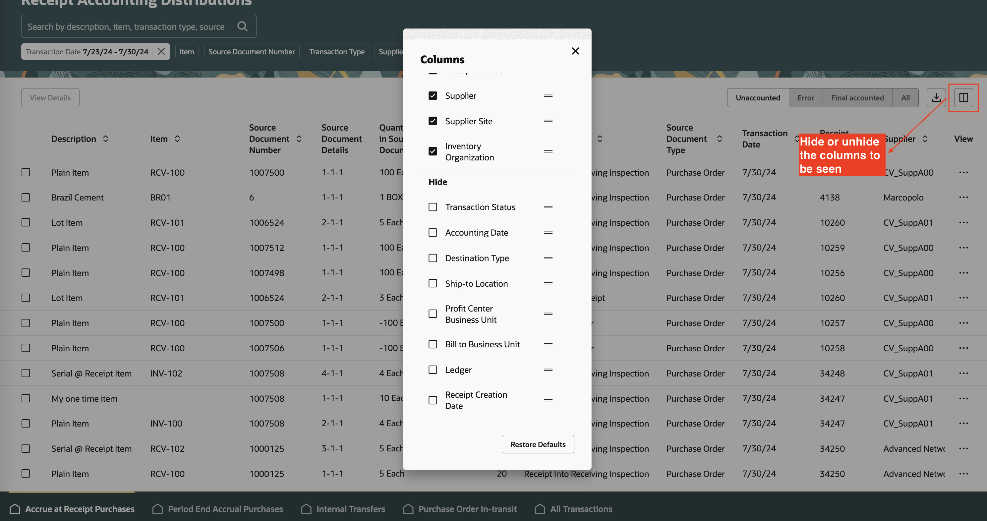987x521 pixels.
Task: Grab the Receipt Creation Date reorder handle
Action: tap(548, 400)
